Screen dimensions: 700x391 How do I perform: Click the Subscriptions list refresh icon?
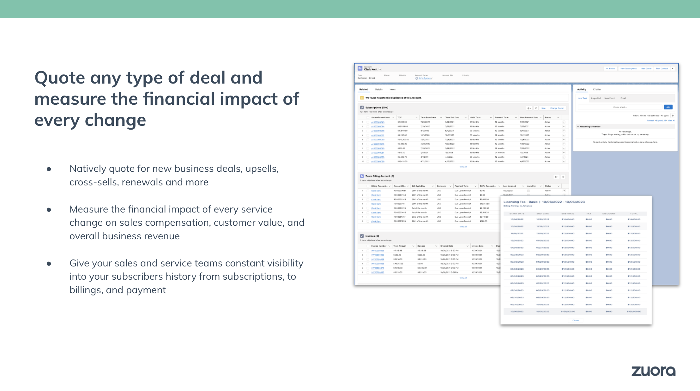[x=536, y=108]
